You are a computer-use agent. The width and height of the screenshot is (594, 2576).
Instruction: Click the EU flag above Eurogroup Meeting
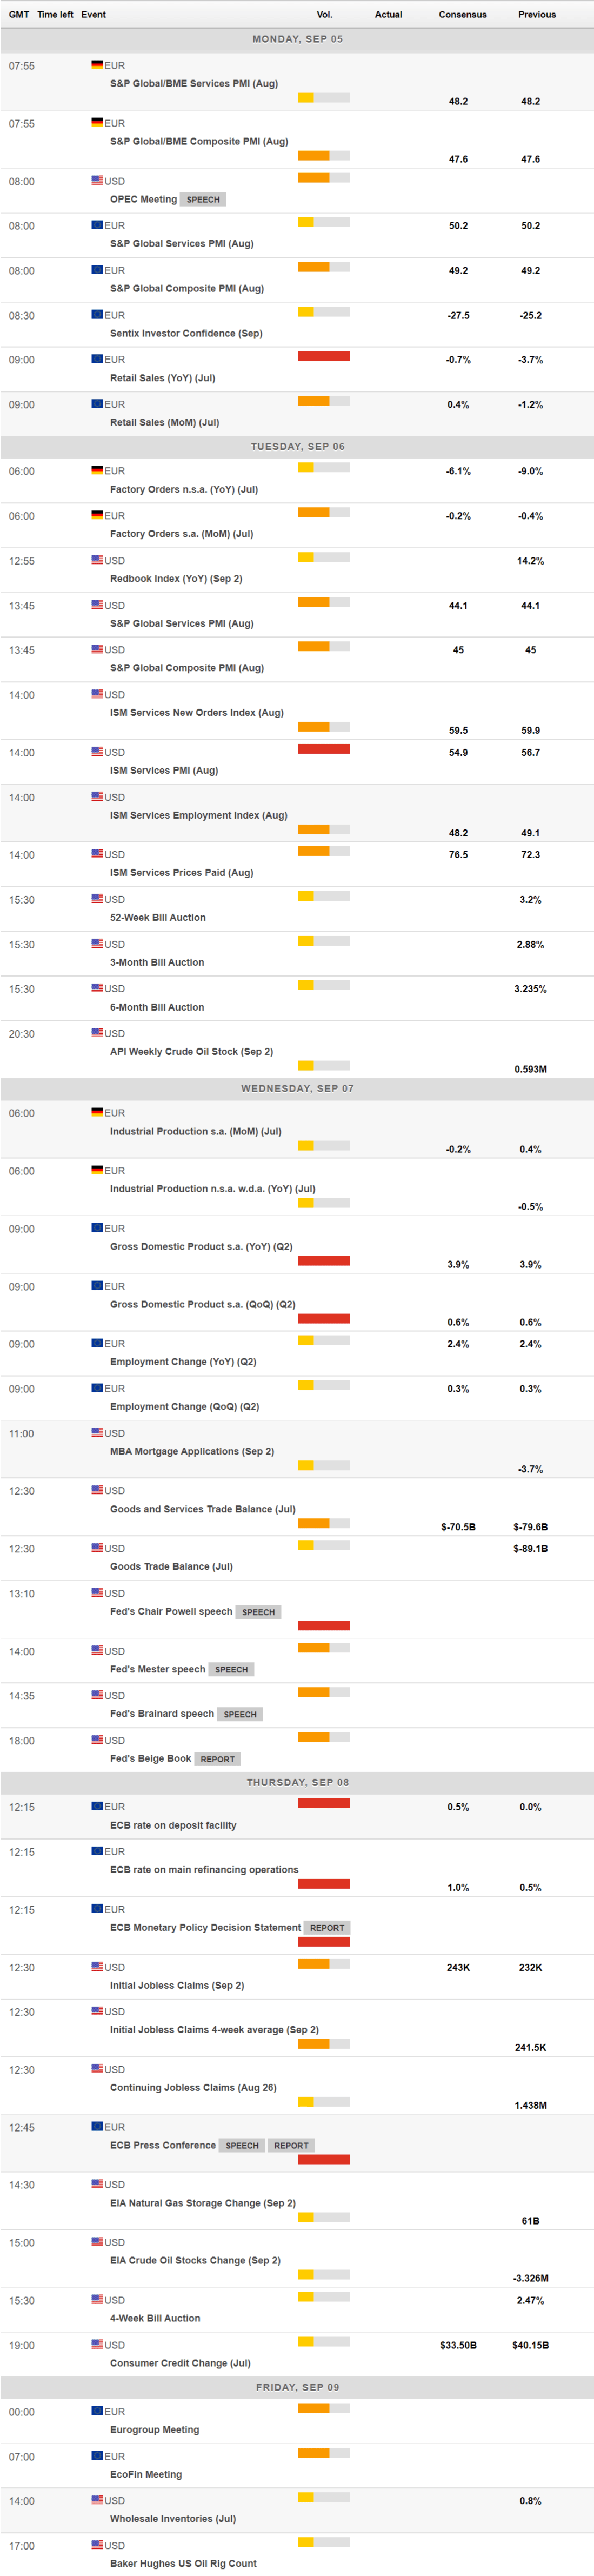coord(97,2411)
